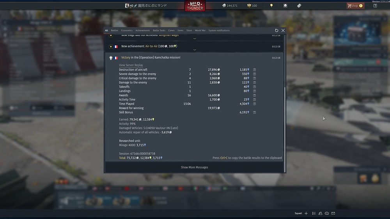This screenshot has width=390, height=219.
Task: Add a squad member with the plus icon
Action: tap(306, 213)
